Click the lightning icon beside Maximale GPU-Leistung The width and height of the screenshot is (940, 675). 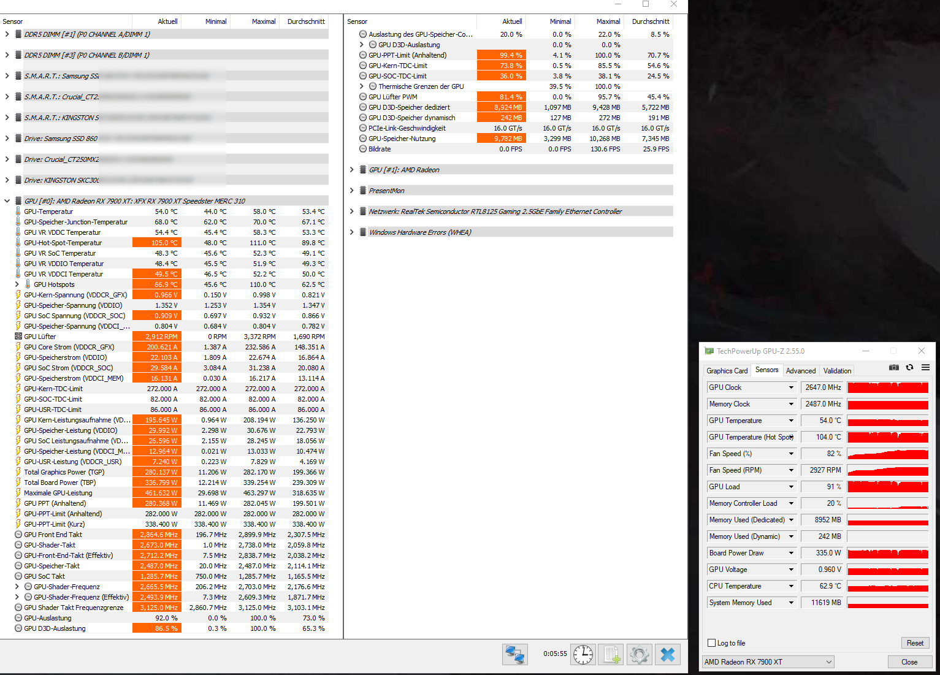(x=18, y=493)
